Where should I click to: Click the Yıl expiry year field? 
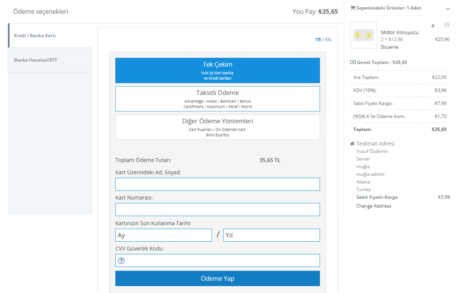(x=272, y=235)
